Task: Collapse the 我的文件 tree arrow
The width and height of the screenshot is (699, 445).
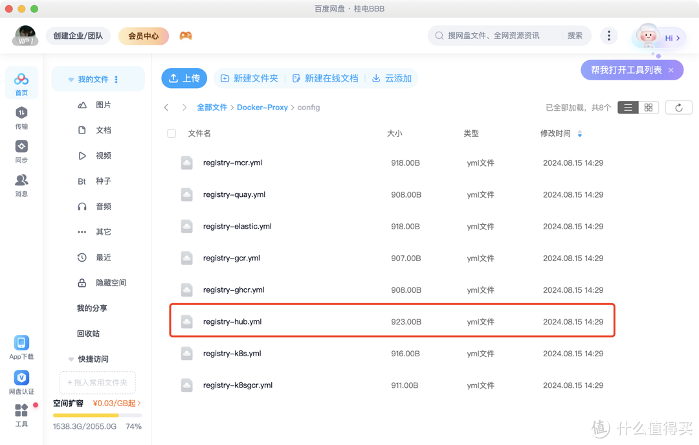Action: click(x=71, y=80)
